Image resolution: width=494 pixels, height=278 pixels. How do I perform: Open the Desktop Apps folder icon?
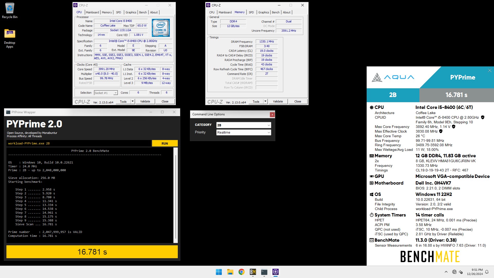[x=10, y=38]
